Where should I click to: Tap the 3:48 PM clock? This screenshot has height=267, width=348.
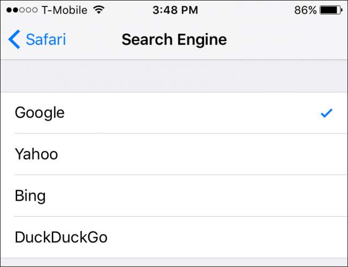click(175, 10)
